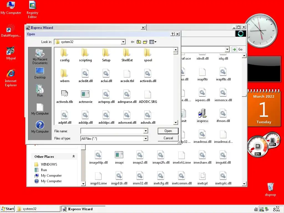Screen dimensions: 284x213
Task: Select admparse.dll file
Action: coord(127,97)
